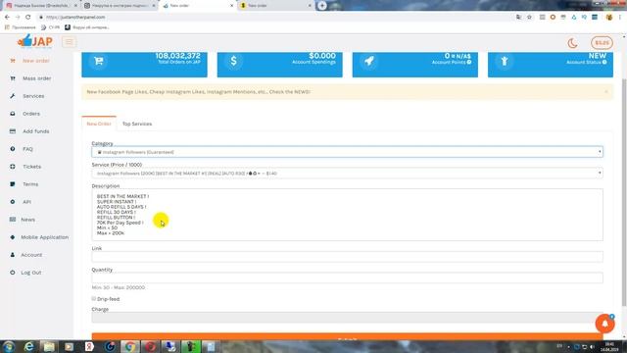The width and height of the screenshot is (627, 353).
Task: Select the New Order tab
Action: pos(99,124)
